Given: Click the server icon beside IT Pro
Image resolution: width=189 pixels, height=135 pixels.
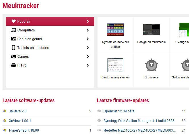Looking at the screenshot, I should tap(14, 65).
